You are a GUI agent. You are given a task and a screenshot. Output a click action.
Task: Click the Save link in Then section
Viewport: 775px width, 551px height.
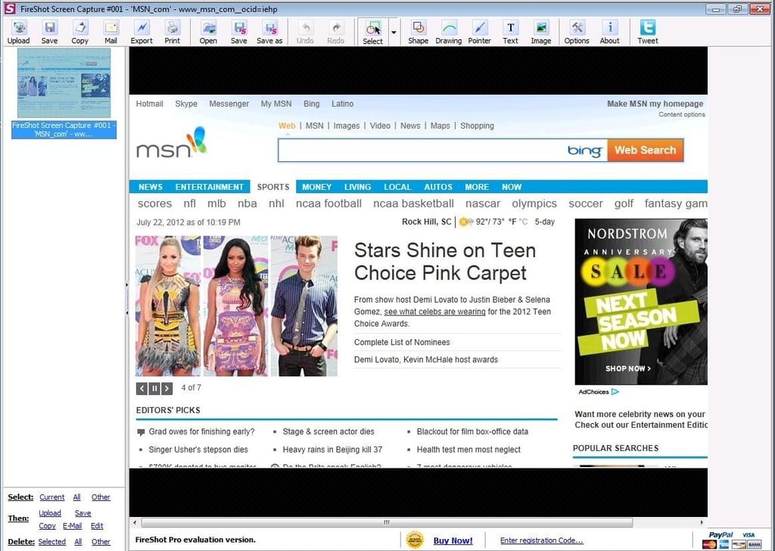tap(82, 513)
